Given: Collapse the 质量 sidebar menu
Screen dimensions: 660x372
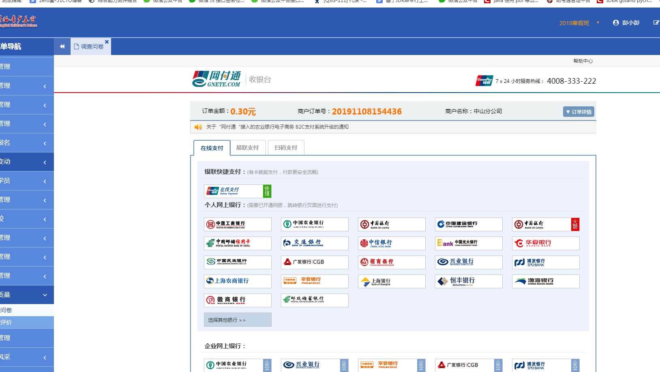Looking at the screenshot, I should coord(27,295).
